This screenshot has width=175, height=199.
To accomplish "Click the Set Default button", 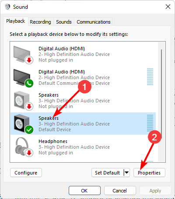I will click(x=108, y=173).
